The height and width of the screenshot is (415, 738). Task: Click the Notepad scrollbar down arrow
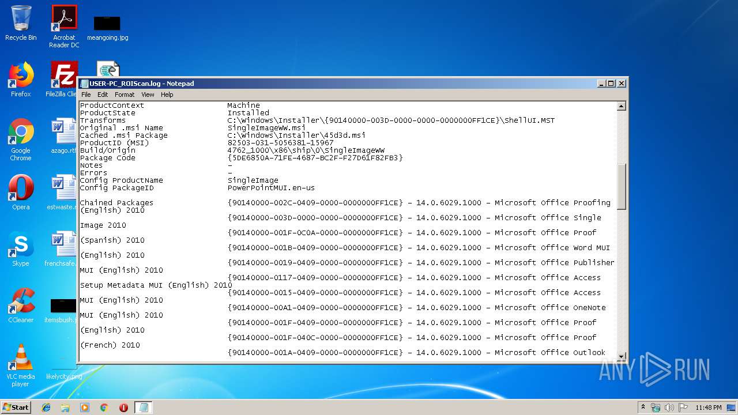[621, 356]
